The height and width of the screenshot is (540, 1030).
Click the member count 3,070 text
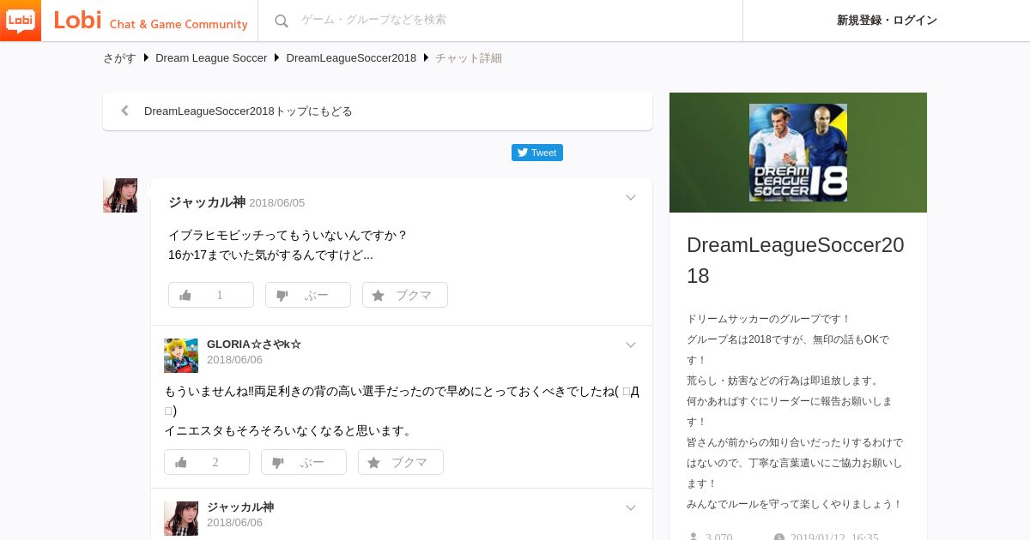point(718,537)
